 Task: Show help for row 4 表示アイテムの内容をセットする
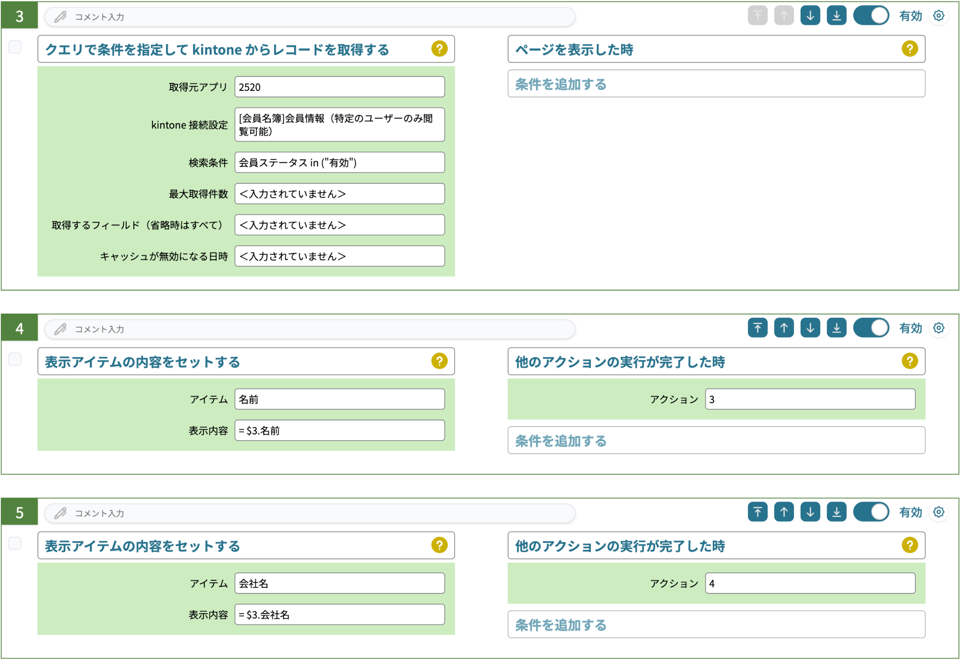coord(439,361)
